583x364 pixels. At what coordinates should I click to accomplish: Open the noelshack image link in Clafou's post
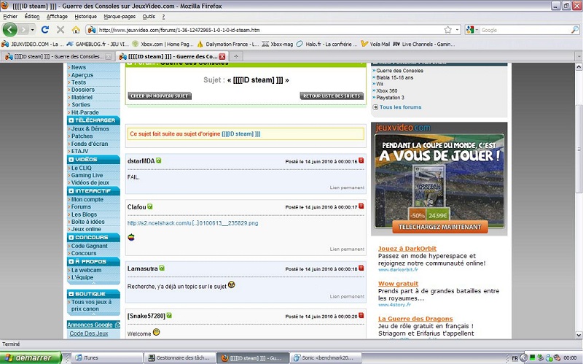(x=192, y=222)
